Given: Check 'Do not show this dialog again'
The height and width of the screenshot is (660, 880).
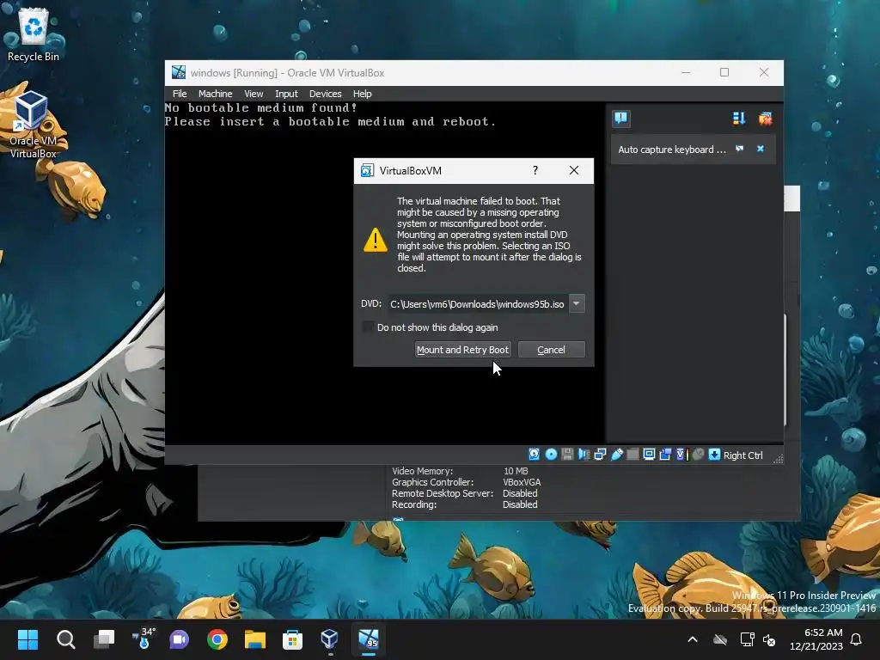Looking at the screenshot, I should click(368, 327).
